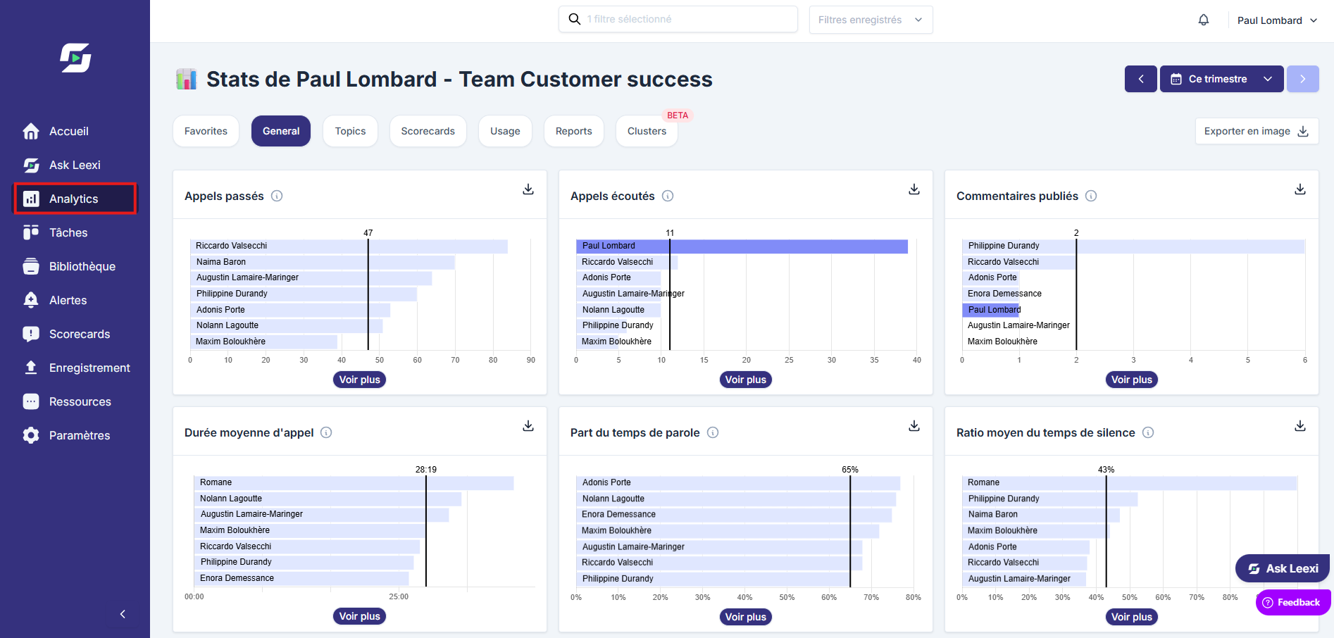Viewport: 1334px width, 638px height.
Task: Show info for Part du temps de parole
Action: coord(713,432)
